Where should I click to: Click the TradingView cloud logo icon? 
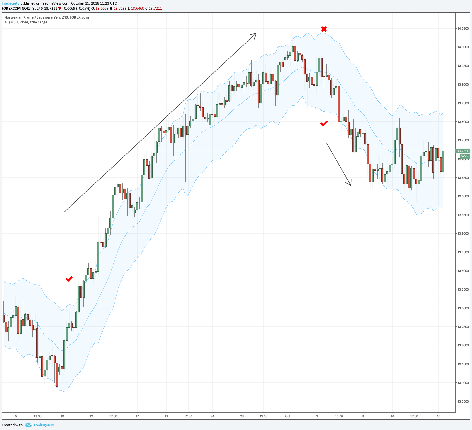tap(28, 425)
